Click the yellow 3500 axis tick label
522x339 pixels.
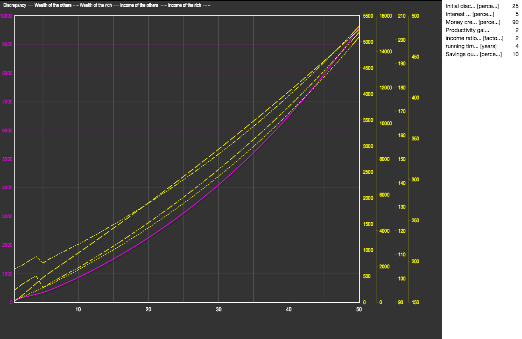pyautogui.click(x=368, y=120)
